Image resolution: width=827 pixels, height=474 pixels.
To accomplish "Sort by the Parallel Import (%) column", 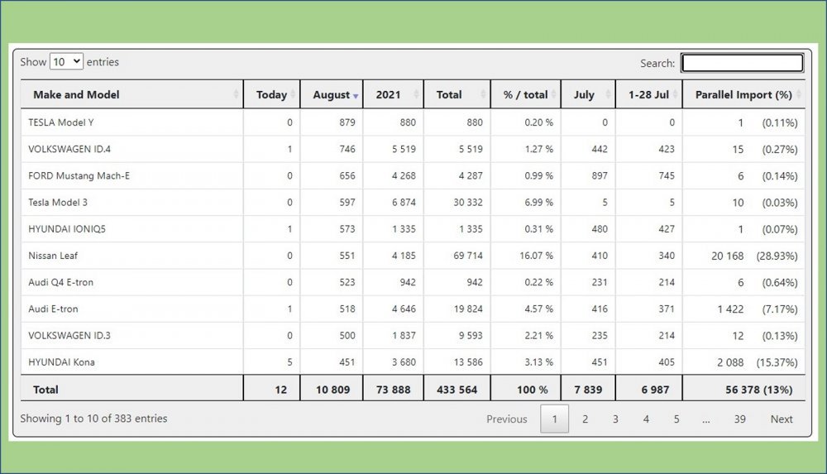I will [x=743, y=94].
